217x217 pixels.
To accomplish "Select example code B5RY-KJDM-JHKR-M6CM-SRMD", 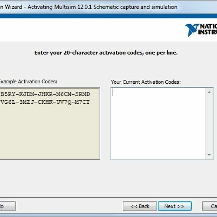I will click(45, 94).
